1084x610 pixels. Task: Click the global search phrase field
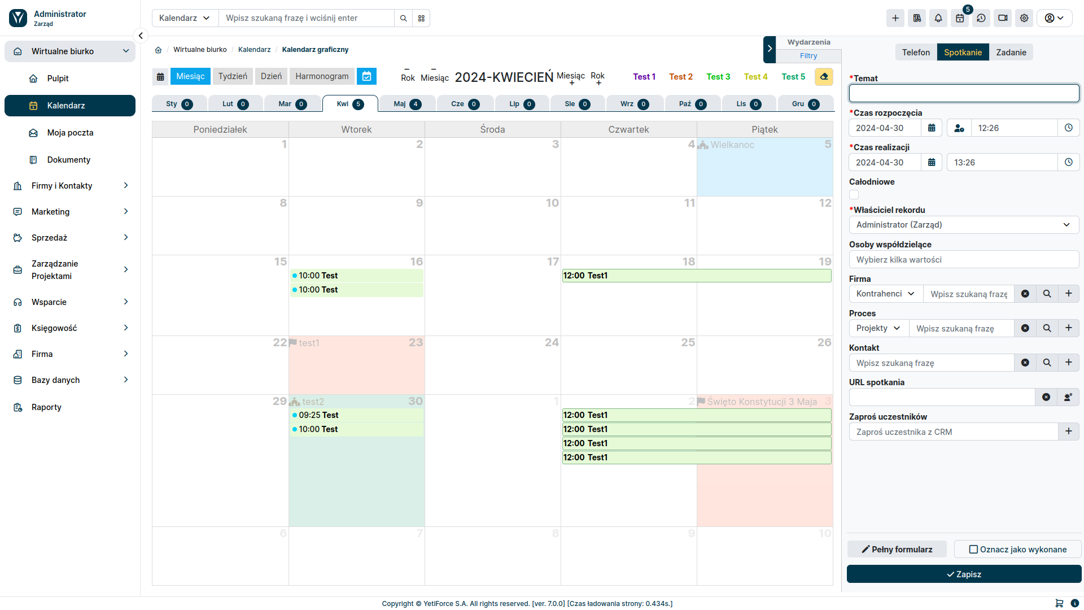pyautogui.click(x=307, y=18)
